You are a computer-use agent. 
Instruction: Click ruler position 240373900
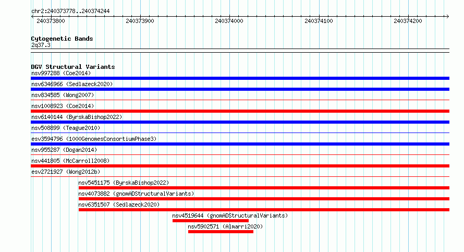140,21
